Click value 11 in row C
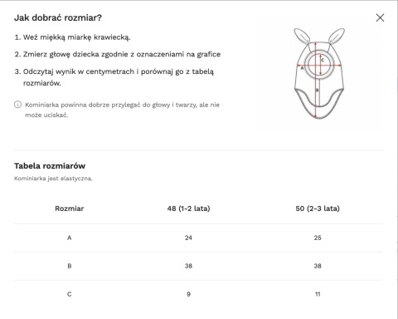Viewport: 398px width, 319px height. click(318, 294)
